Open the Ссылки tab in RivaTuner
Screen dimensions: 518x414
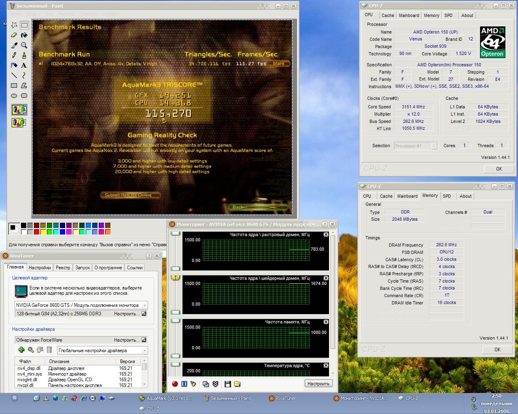(x=135, y=268)
